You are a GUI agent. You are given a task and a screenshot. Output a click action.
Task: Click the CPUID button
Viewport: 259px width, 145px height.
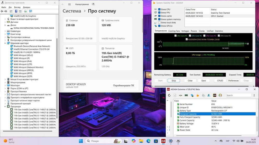pos(220,81)
